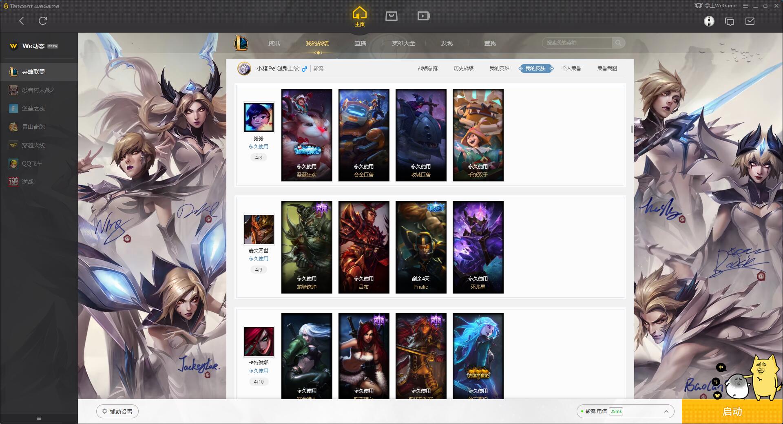Click the 努努 champion portrait
The height and width of the screenshot is (424, 783).
tap(259, 117)
